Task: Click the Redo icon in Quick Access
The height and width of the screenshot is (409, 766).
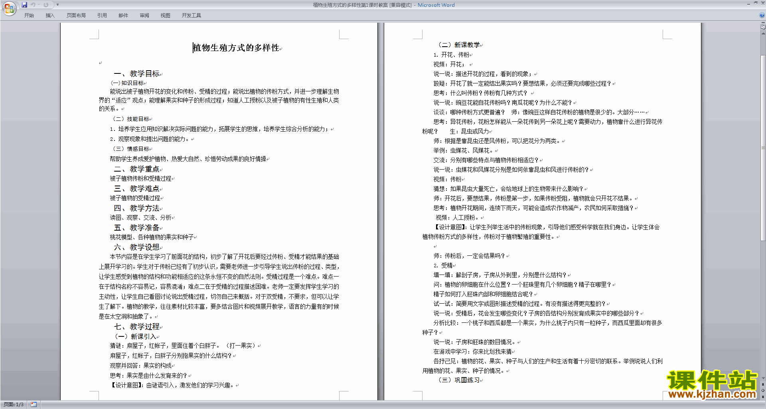Action: coord(46,5)
